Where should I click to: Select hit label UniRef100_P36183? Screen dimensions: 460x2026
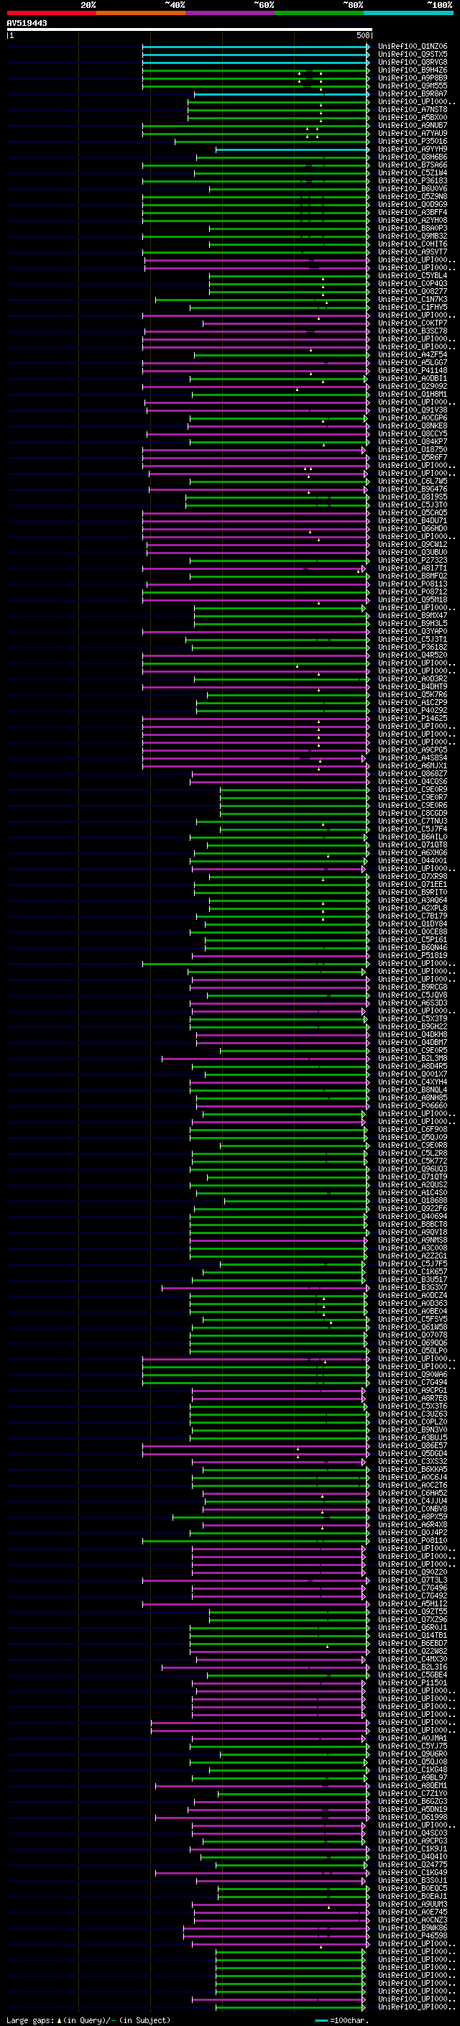(x=413, y=181)
